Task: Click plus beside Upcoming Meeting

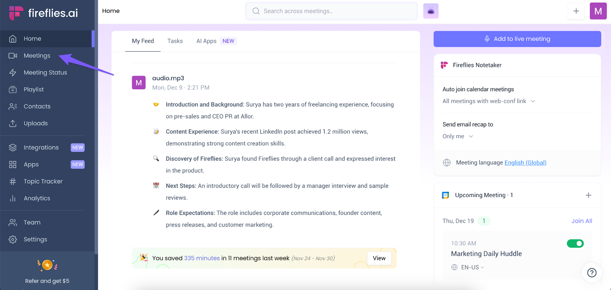Action: click(588, 195)
